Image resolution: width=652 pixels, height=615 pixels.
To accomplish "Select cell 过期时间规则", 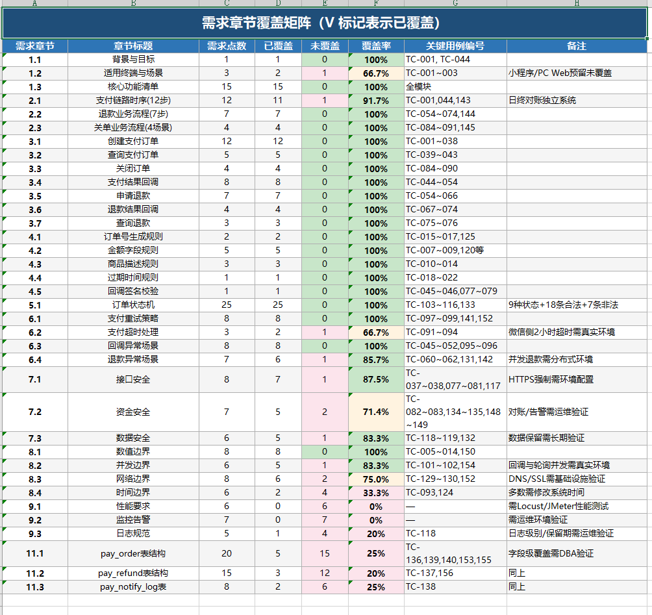I will click(134, 278).
